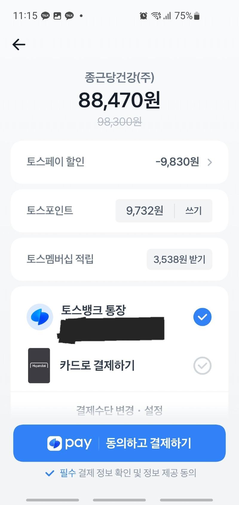The image size is (239, 505).
Task: Tap 동의하고 결제하기 pay button
Action: pyautogui.click(x=119, y=443)
